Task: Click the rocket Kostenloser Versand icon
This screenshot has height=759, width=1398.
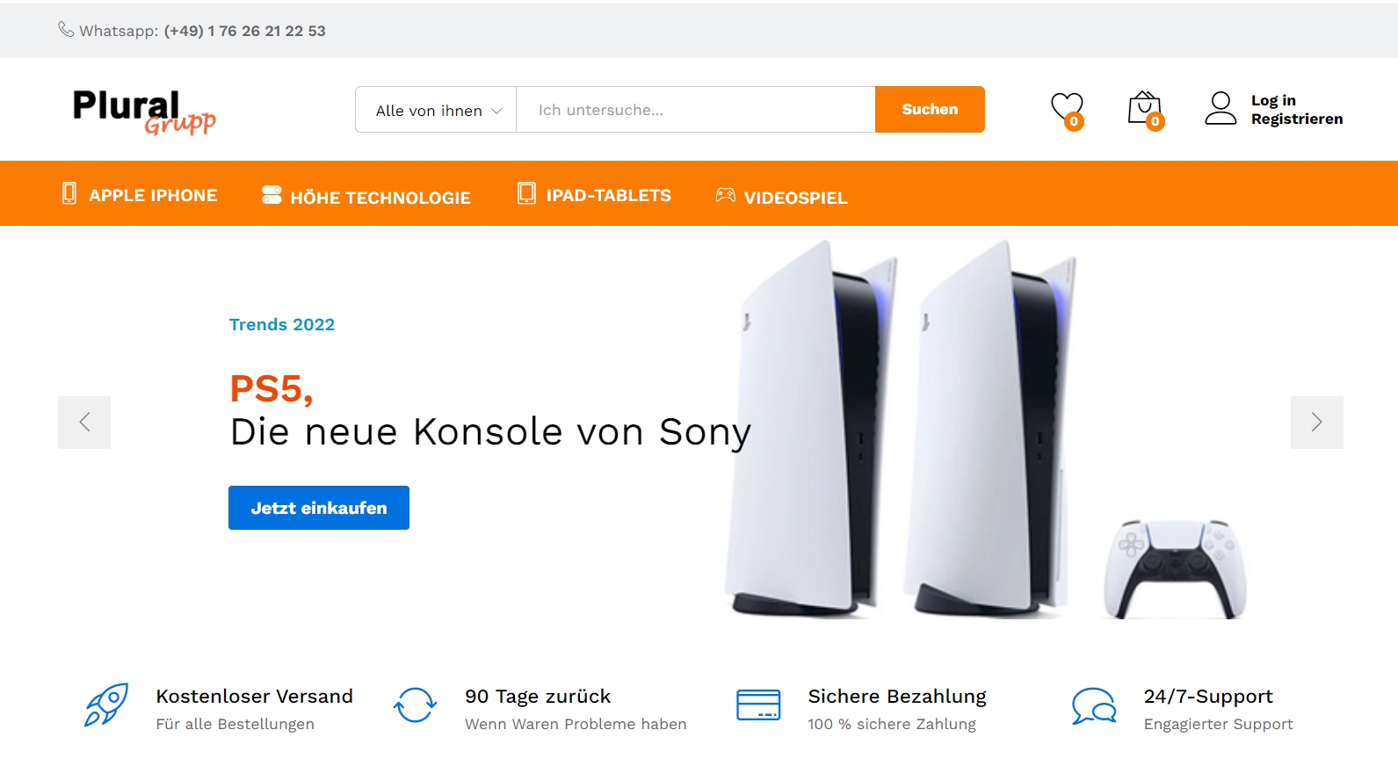Action: click(x=106, y=705)
